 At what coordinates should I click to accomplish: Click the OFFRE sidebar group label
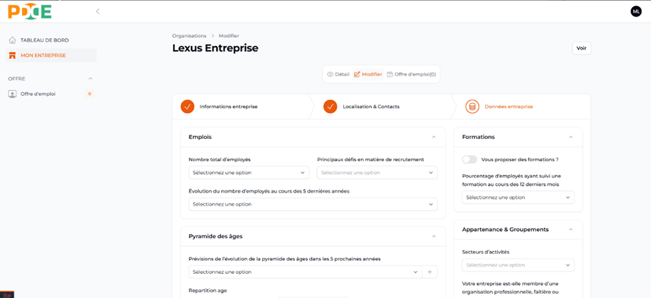pyautogui.click(x=17, y=78)
